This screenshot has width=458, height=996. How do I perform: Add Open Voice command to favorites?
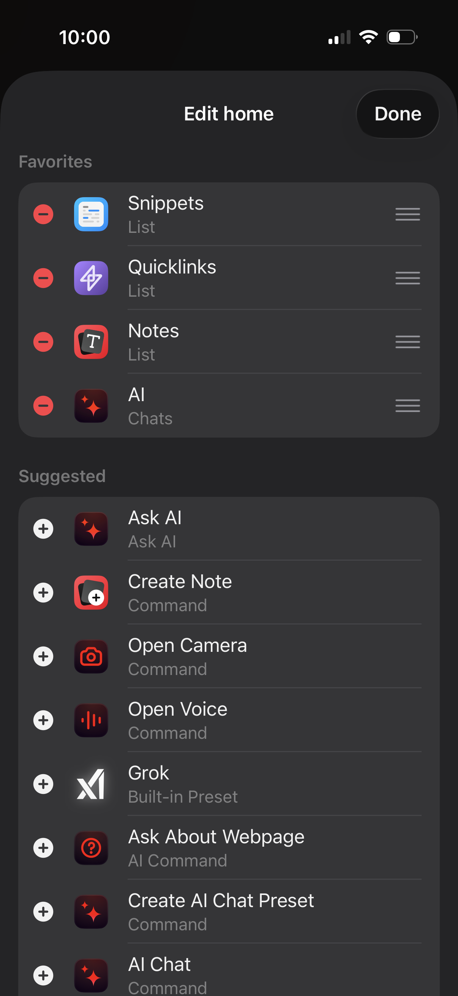coord(43,720)
